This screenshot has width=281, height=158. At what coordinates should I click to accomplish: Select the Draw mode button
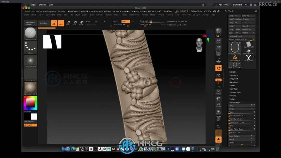coord(61,23)
